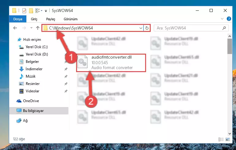Open the Customize Quick Access Toolbar dropdown
The image size is (236, 150).
(46, 11)
